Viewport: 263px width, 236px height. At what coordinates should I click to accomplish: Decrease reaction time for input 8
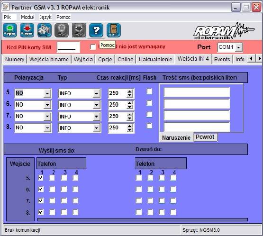[129, 130]
